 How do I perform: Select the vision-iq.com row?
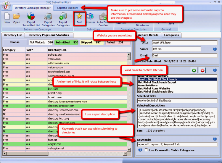point(65,67)
